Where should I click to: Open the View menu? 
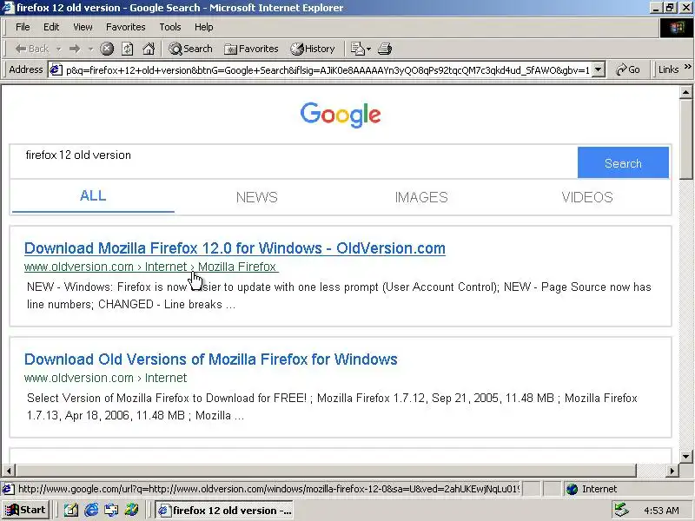(x=83, y=27)
